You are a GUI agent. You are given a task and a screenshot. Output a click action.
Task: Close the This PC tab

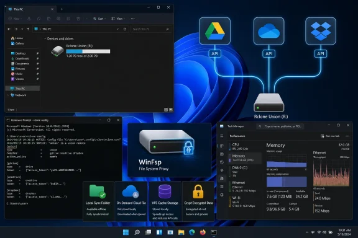click(x=52, y=9)
